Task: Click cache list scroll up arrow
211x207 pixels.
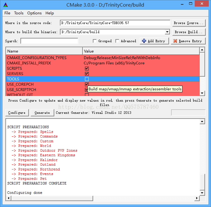Action: (202, 50)
